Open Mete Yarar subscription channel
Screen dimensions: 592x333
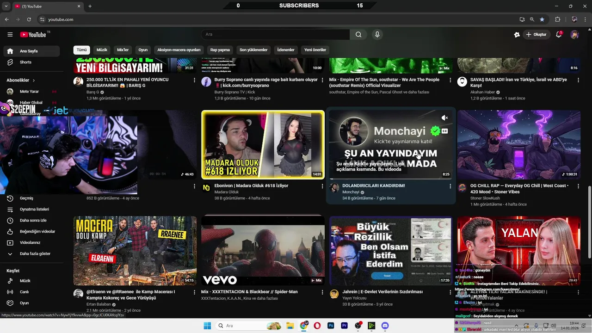[30, 92]
